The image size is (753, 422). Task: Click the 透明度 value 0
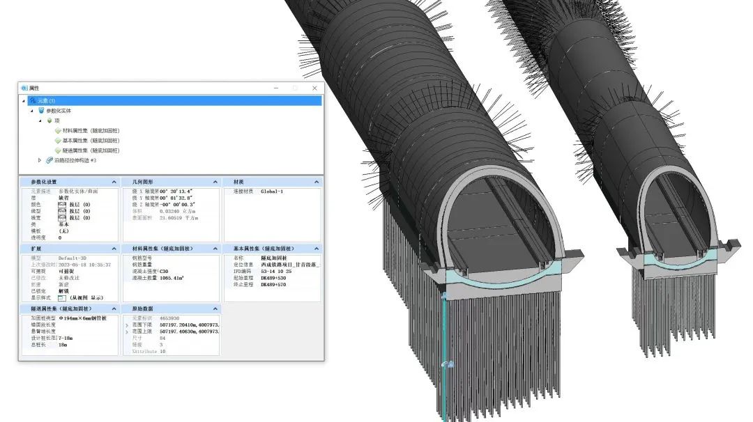[x=60, y=238]
